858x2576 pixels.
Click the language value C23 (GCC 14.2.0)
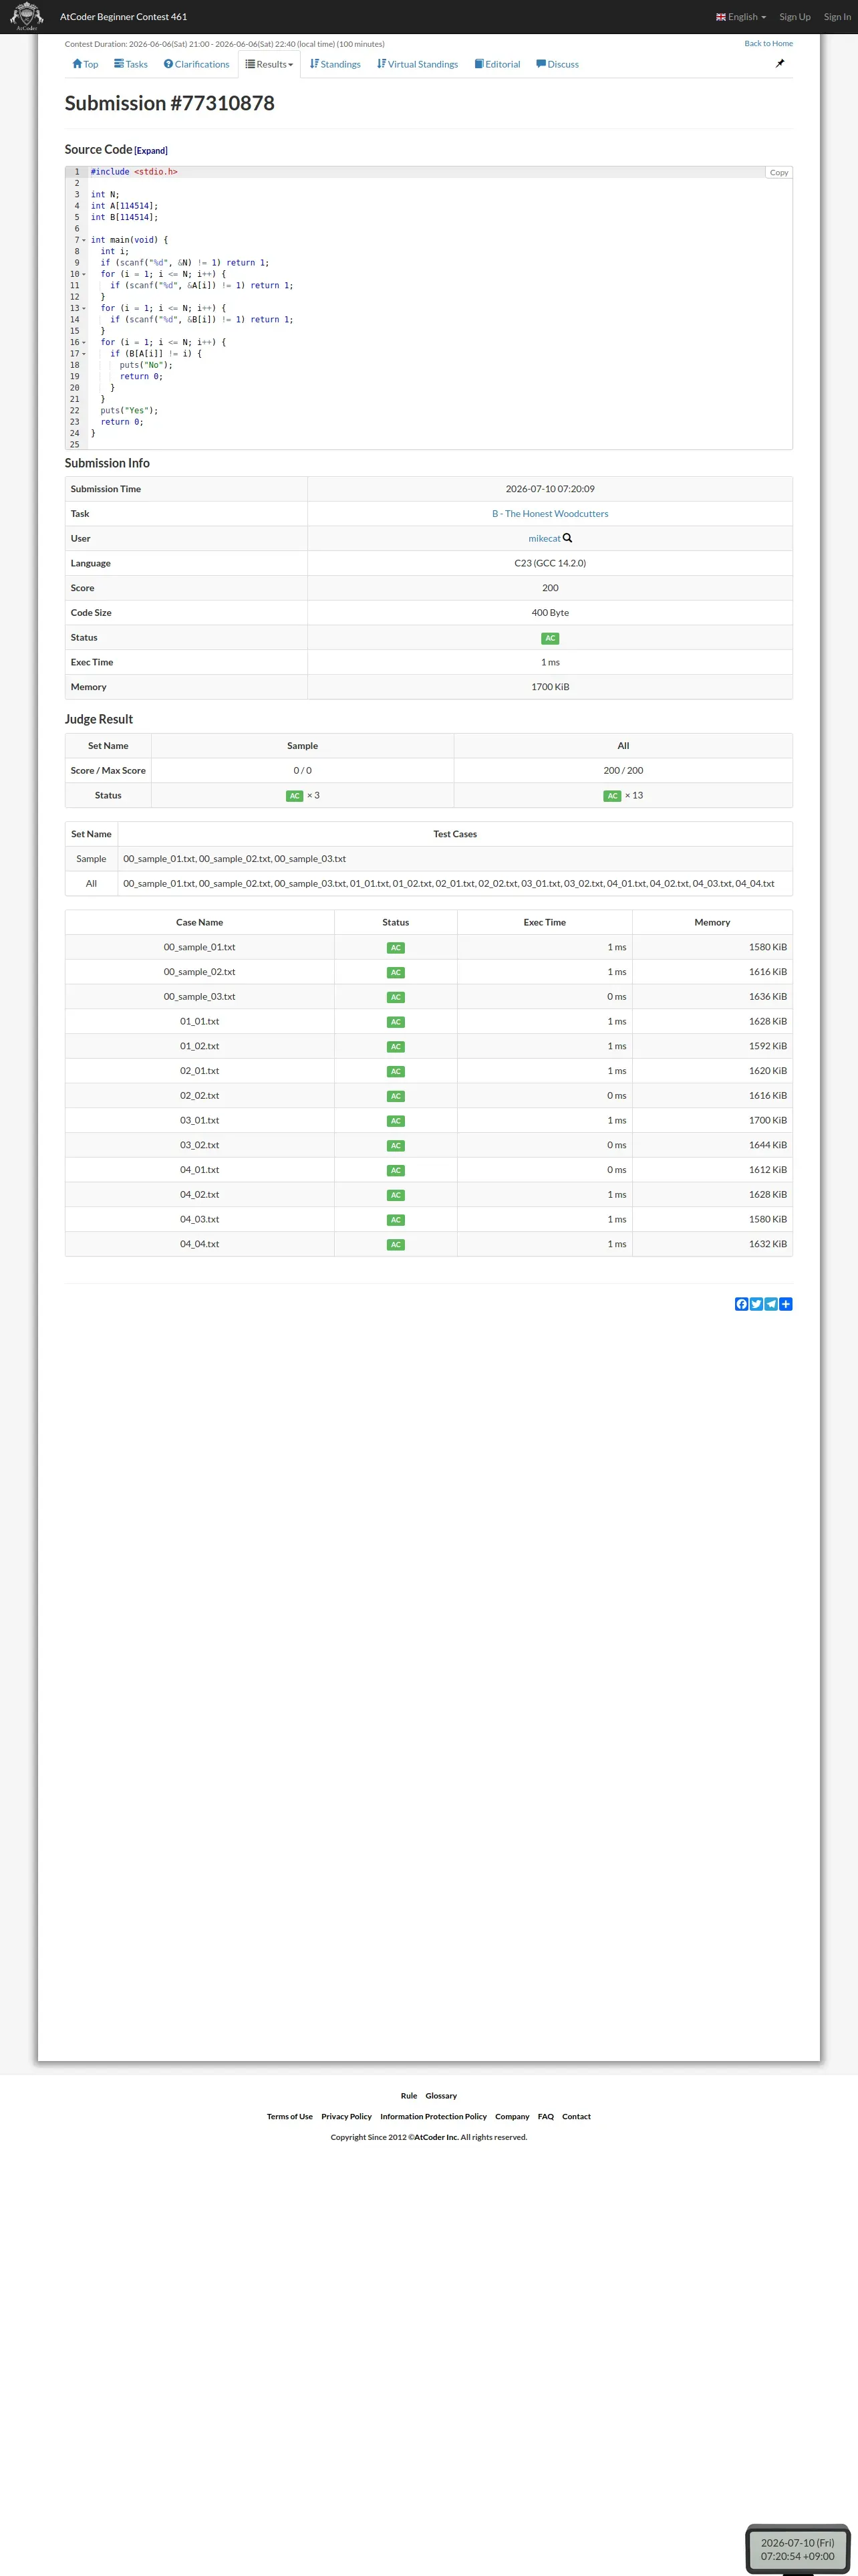(x=551, y=563)
